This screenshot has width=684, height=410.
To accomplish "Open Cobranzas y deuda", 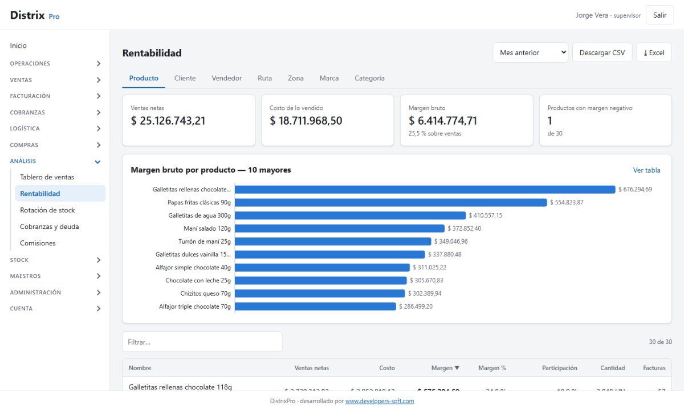I will [60, 227].
